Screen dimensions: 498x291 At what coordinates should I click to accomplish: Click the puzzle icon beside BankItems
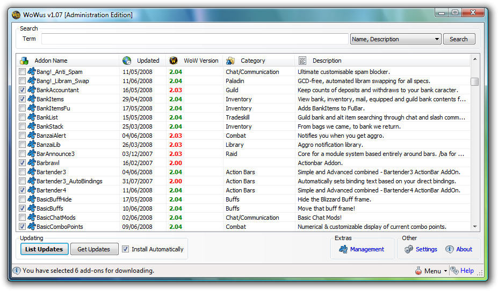click(x=32, y=99)
